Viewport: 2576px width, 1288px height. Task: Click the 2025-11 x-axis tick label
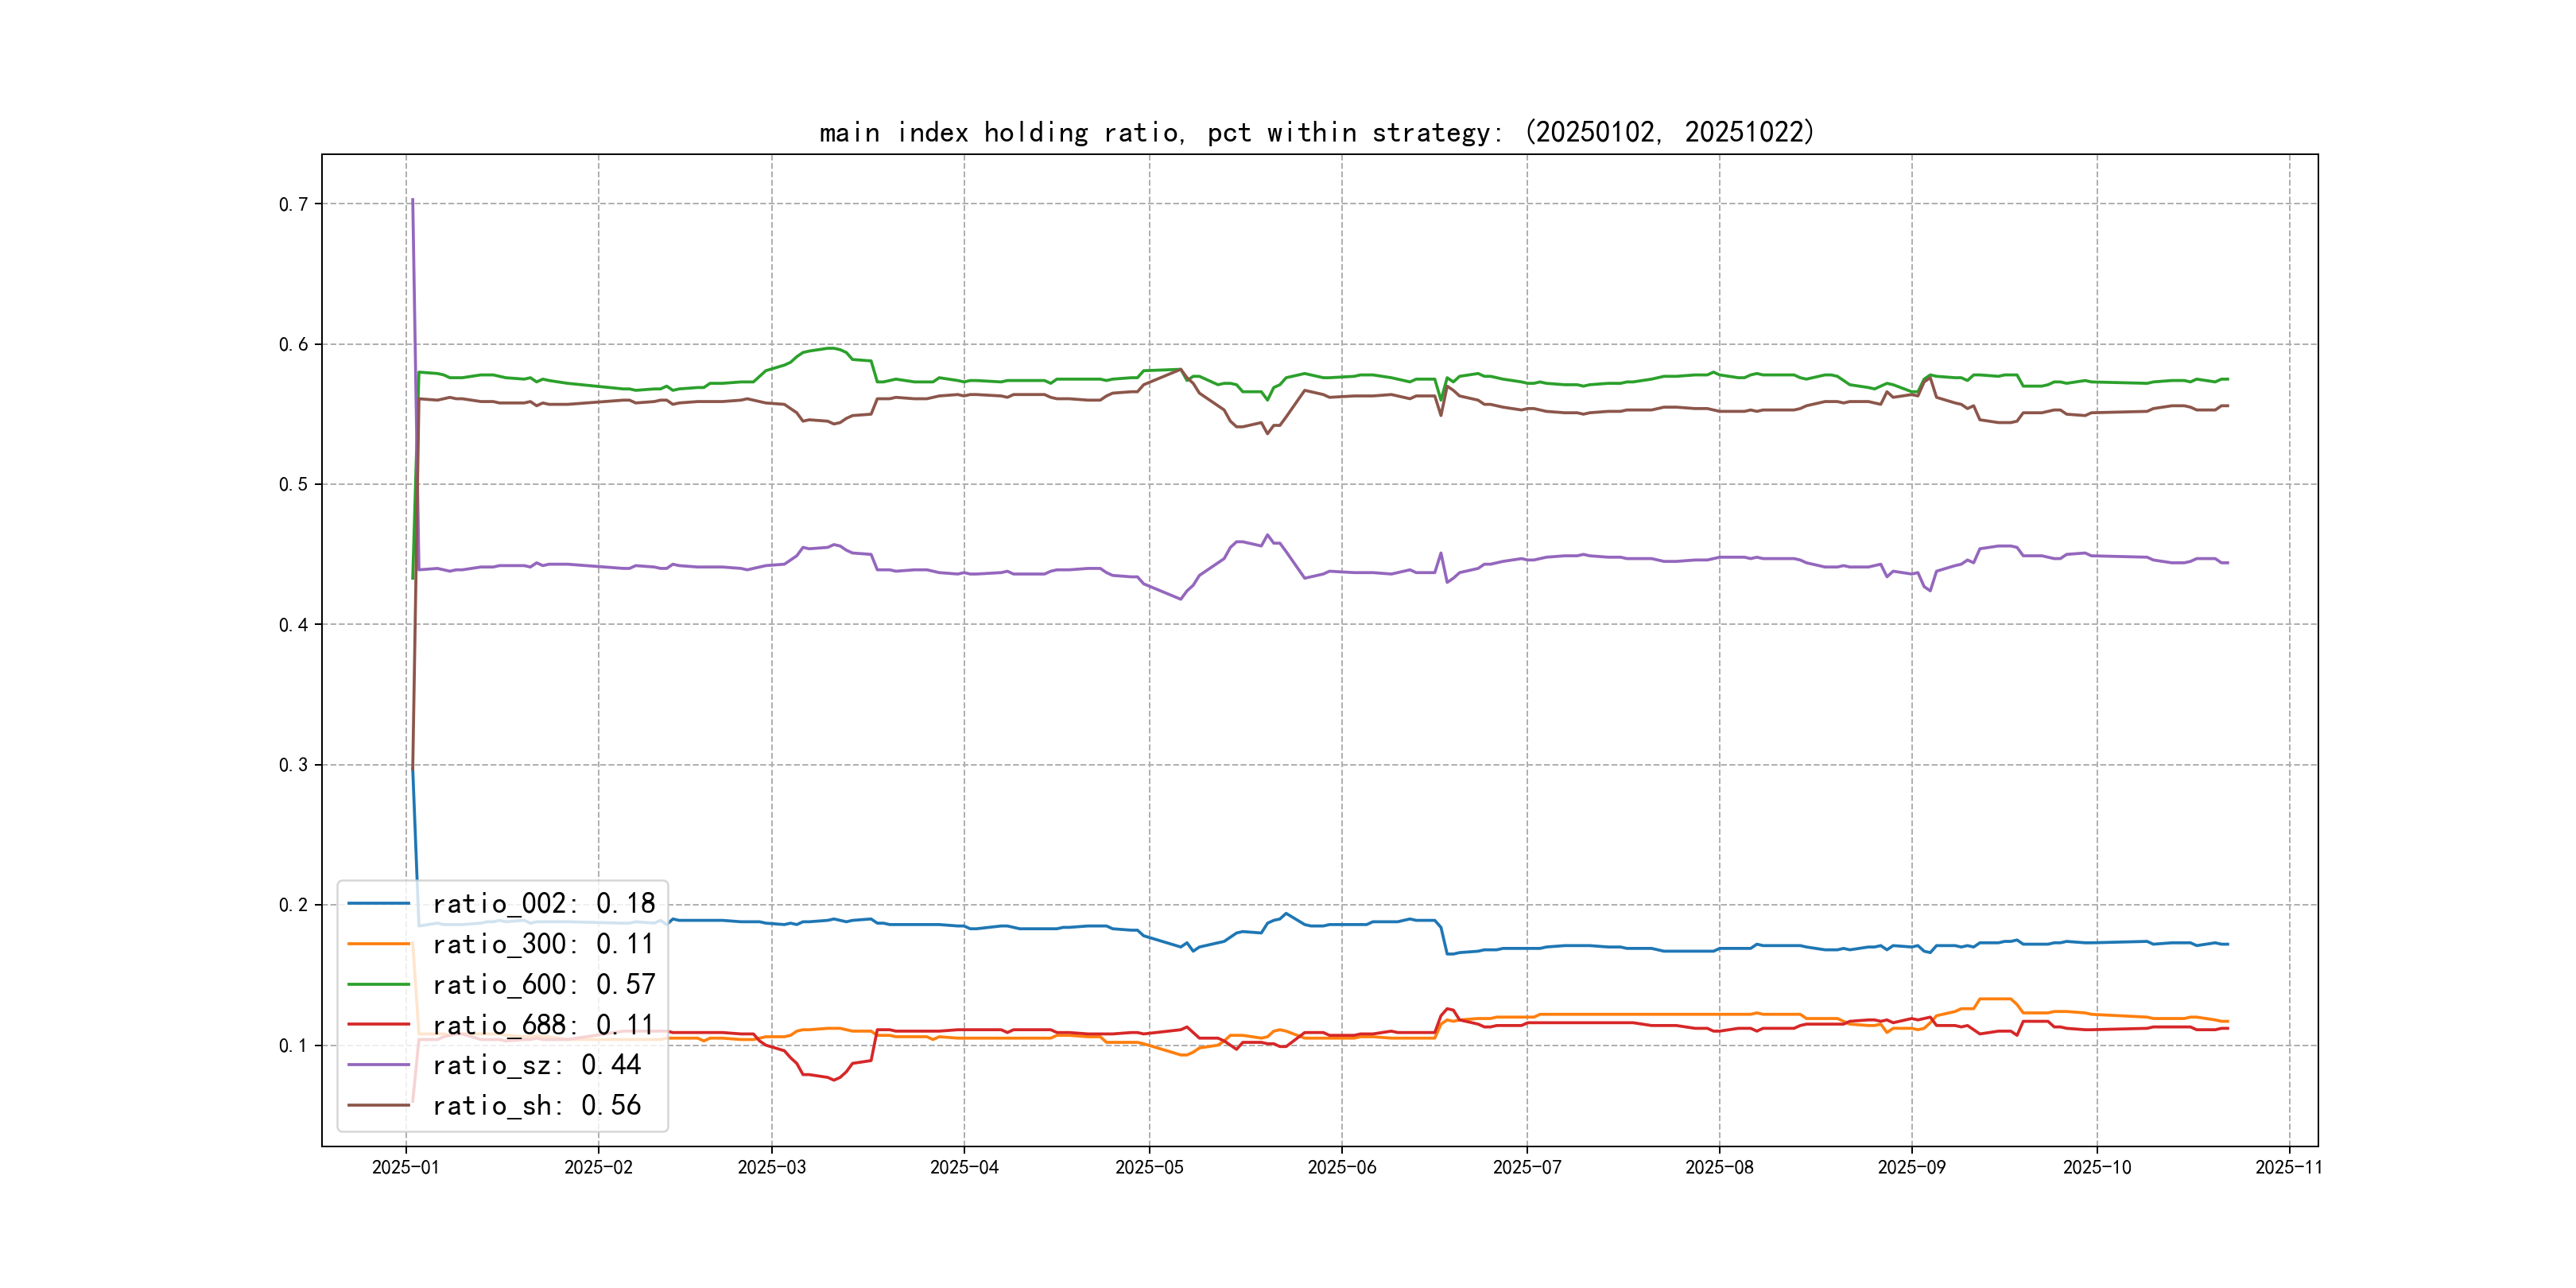click(2288, 1167)
